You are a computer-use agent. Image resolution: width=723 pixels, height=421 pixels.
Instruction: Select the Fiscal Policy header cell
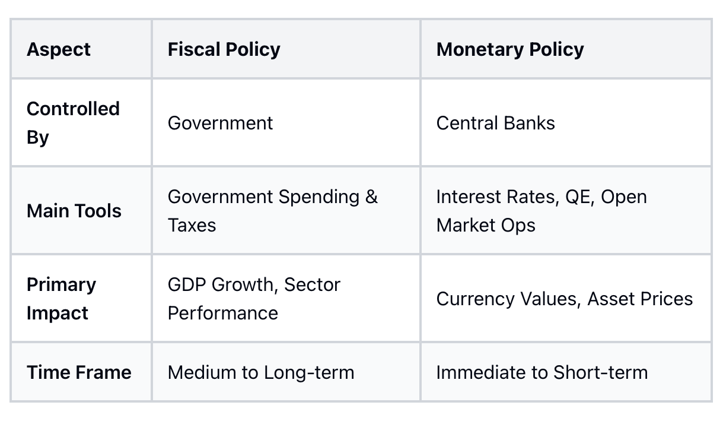click(x=286, y=49)
